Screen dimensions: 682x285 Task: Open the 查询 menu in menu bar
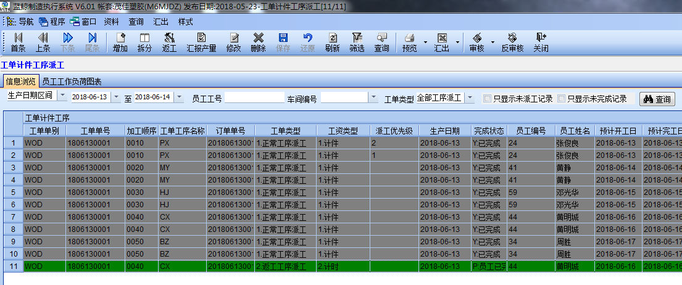click(x=136, y=21)
